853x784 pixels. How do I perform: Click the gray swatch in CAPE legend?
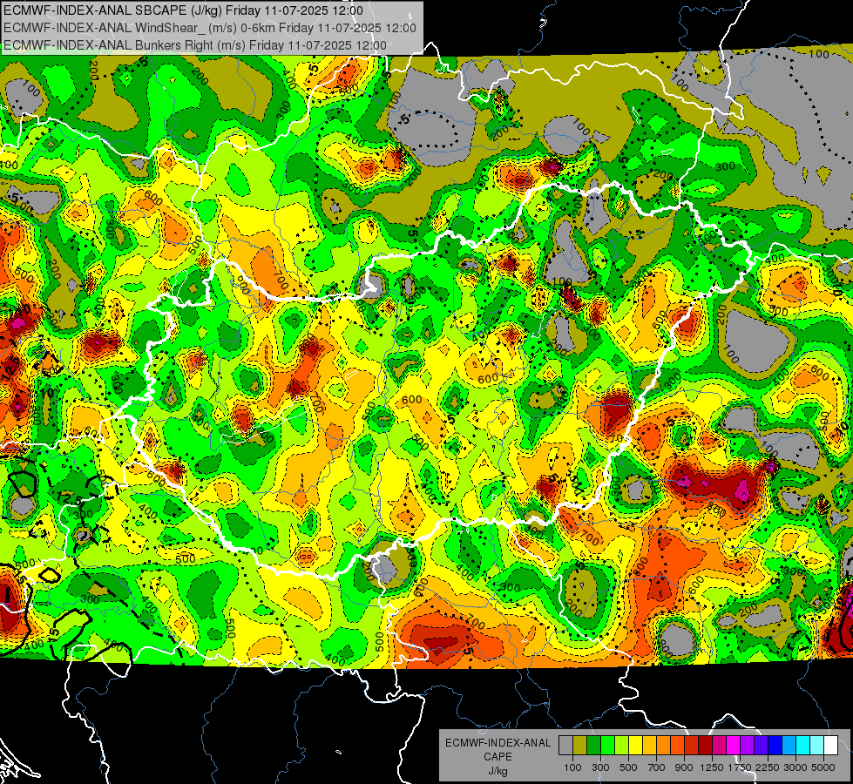coord(565,746)
